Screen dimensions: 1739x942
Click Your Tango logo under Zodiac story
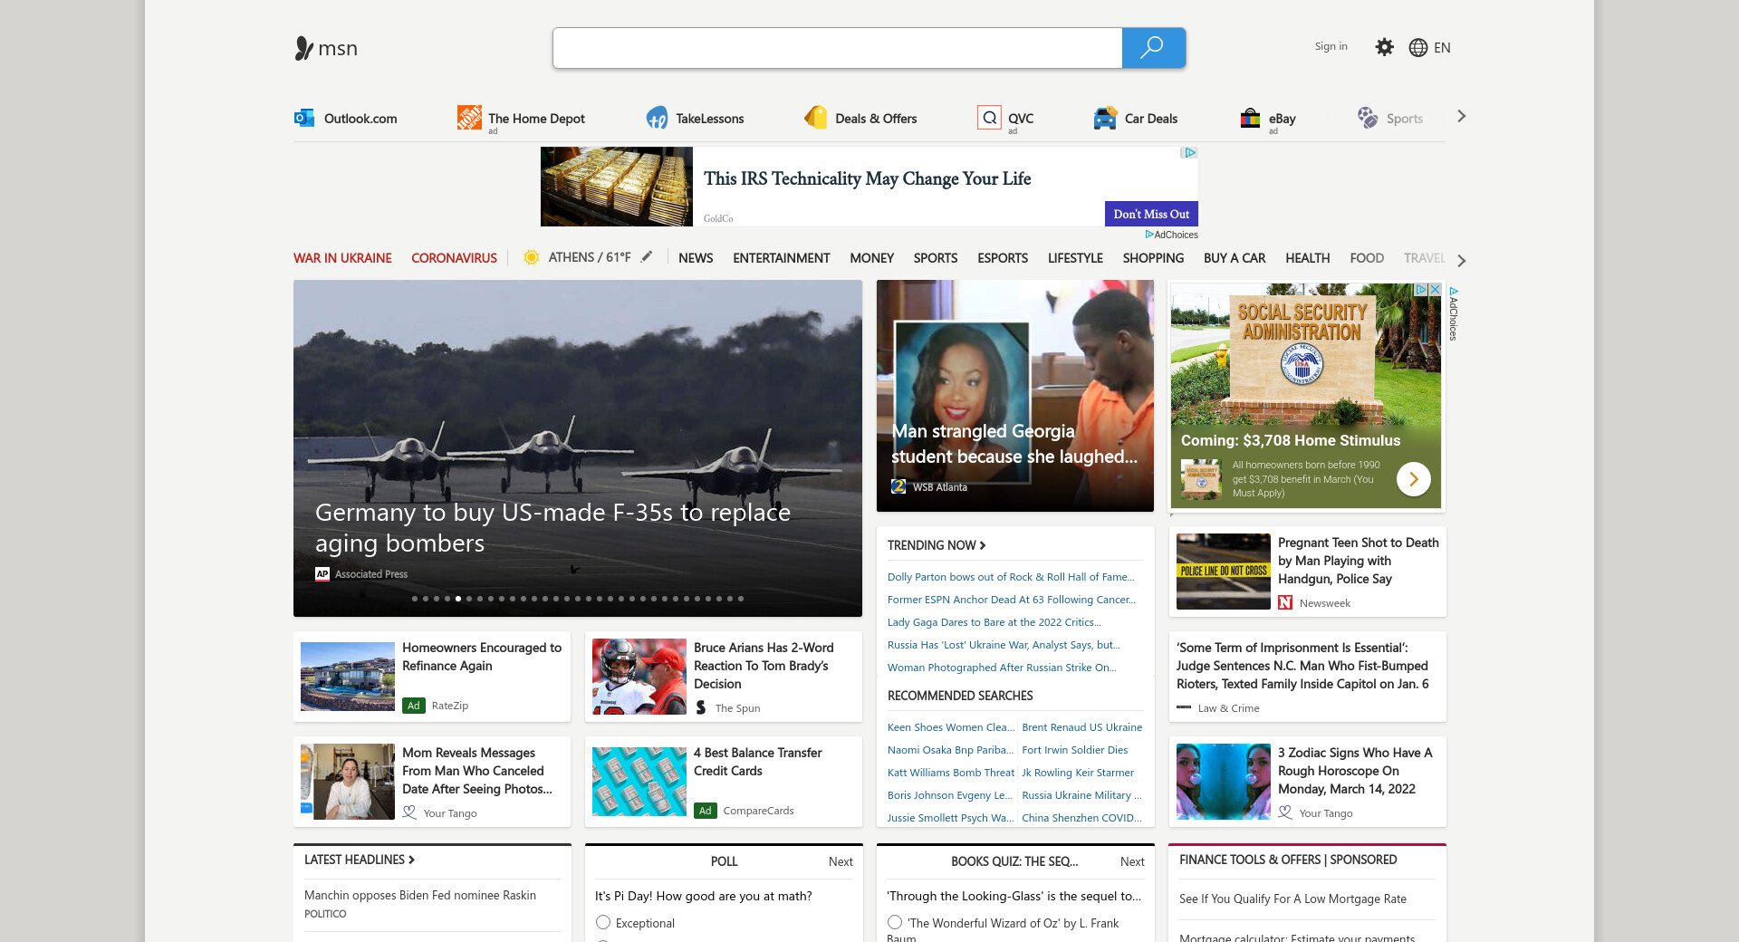click(x=1285, y=813)
